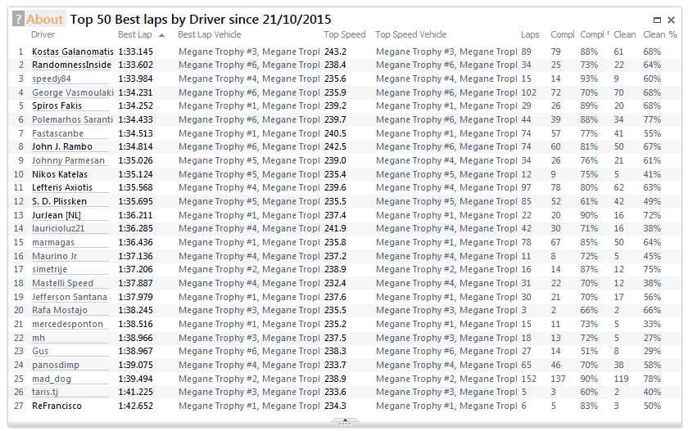Open driver Polemarhos Saranti
The width and height of the screenshot is (688, 431).
click(72, 120)
